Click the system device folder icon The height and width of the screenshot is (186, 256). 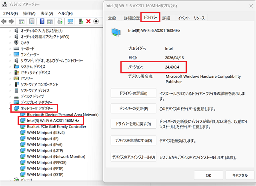[16, 67]
